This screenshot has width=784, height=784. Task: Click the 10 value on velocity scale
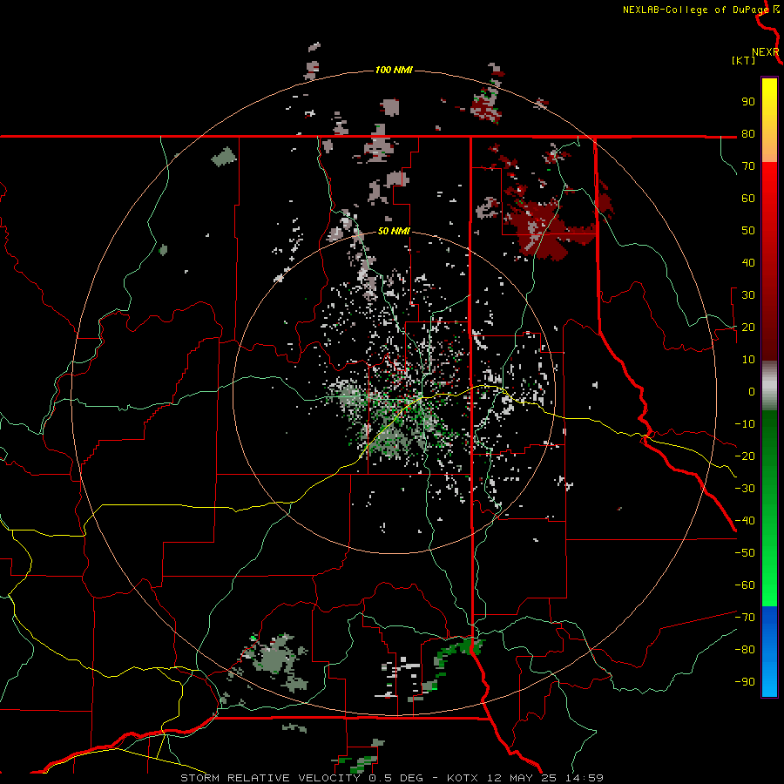pyautogui.click(x=748, y=360)
